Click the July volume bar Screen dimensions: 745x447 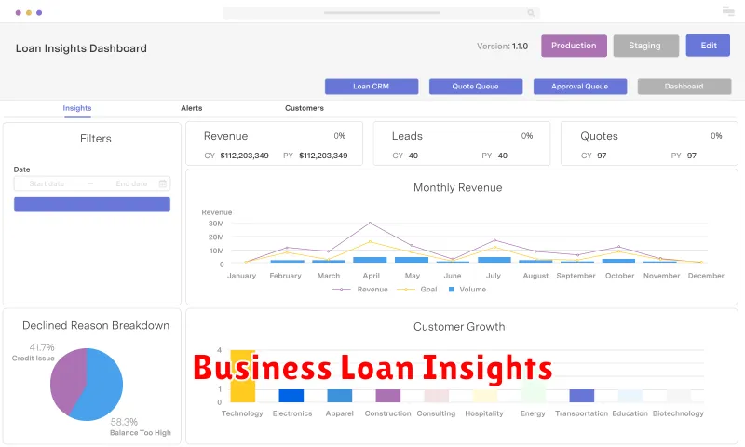494,260
